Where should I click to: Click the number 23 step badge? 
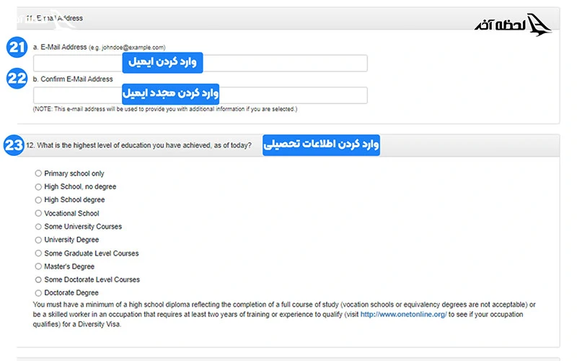click(x=14, y=145)
